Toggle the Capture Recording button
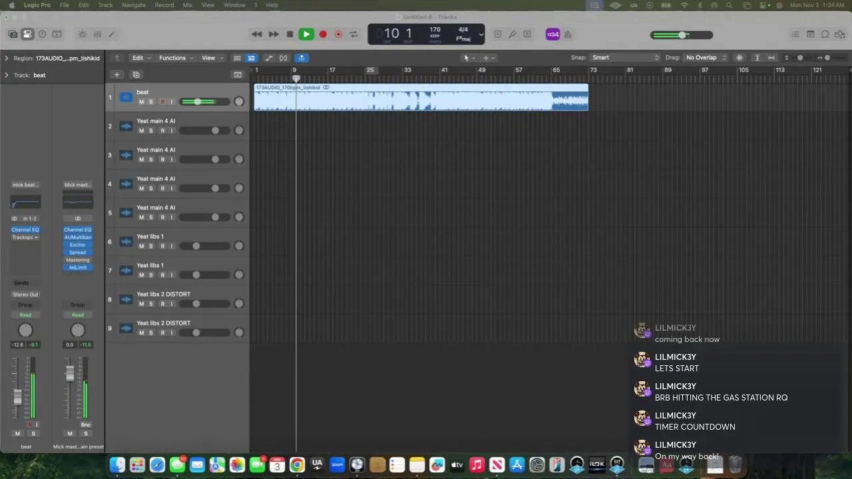Screen dimensions: 852x479 click(x=338, y=34)
